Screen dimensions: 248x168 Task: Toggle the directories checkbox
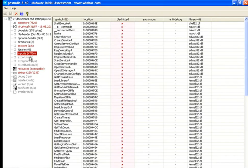[x=15, y=42]
